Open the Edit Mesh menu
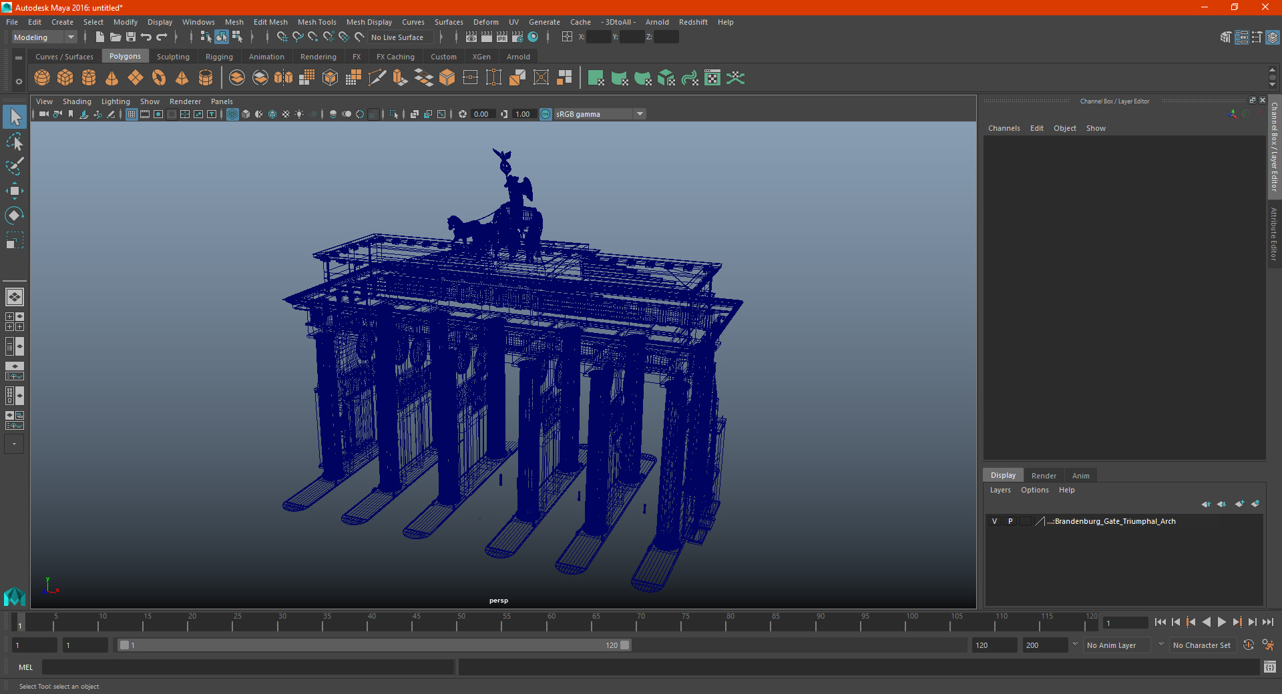Image resolution: width=1282 pixels, height=694 pixels. click(x=270, y=22)
